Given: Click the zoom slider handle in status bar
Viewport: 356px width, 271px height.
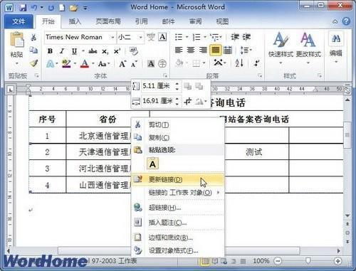Looking at the screenshot, I should 308,261.
